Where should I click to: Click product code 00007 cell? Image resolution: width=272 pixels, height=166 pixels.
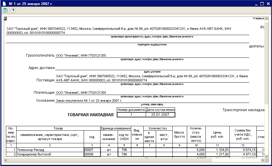(92, 150)
